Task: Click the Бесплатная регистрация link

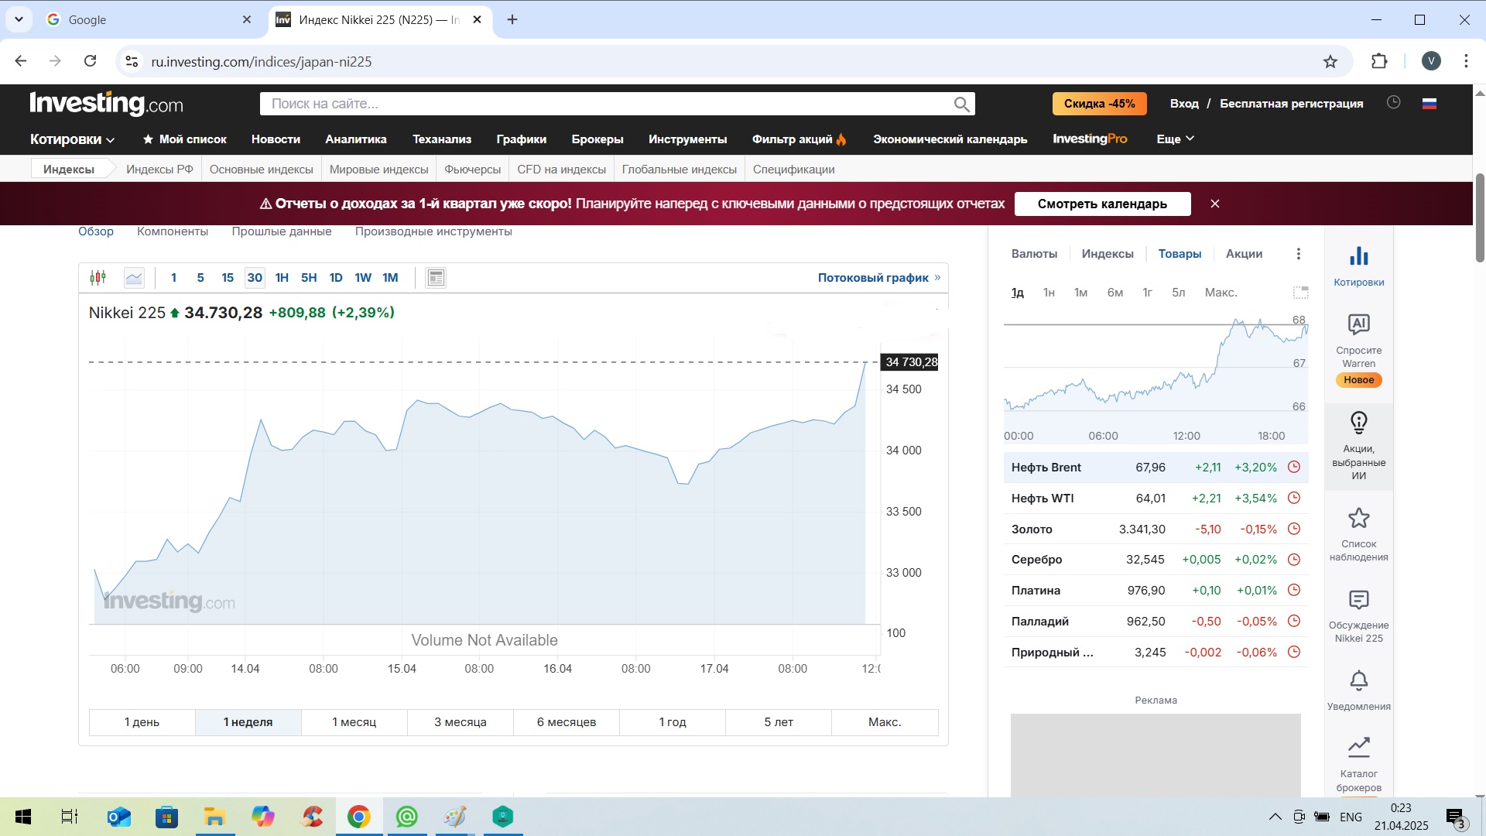Action: (x=1291, y=104)
